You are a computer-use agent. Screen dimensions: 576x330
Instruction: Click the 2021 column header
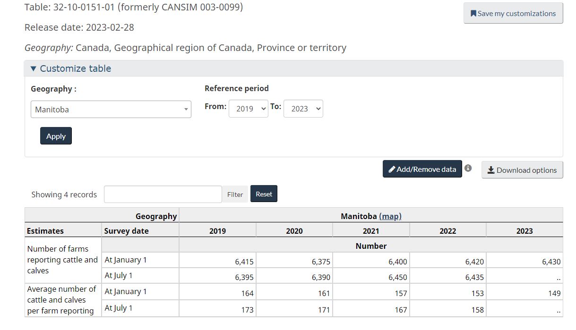[x=371, y=231]
